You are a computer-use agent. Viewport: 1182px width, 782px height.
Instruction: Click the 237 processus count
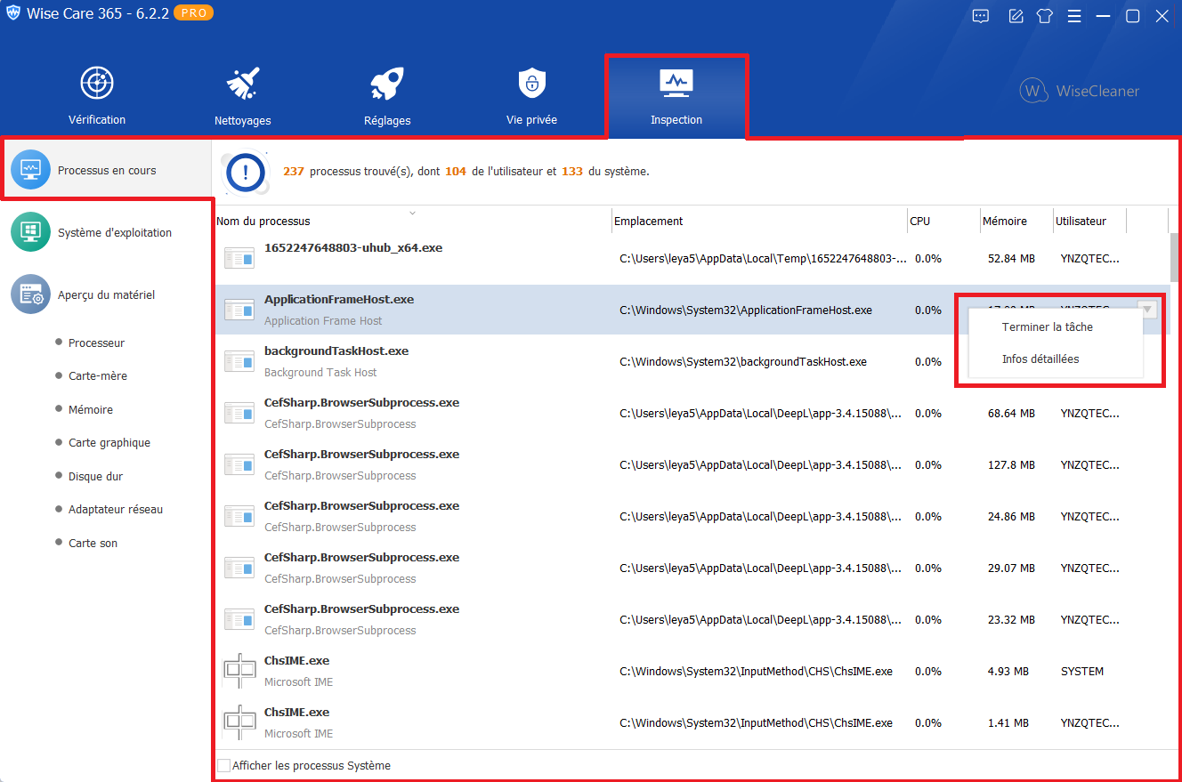(294, 171)
